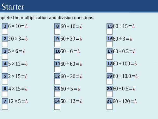Select the answer box under question 17

(110, 56)
